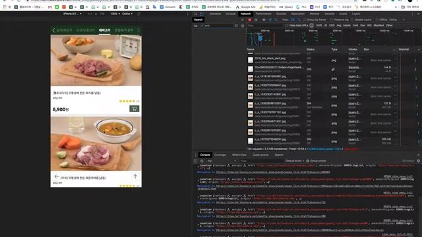Toggle regex search option button
Viewport: 422px width, 237px height.
click(x=202, y=26)
